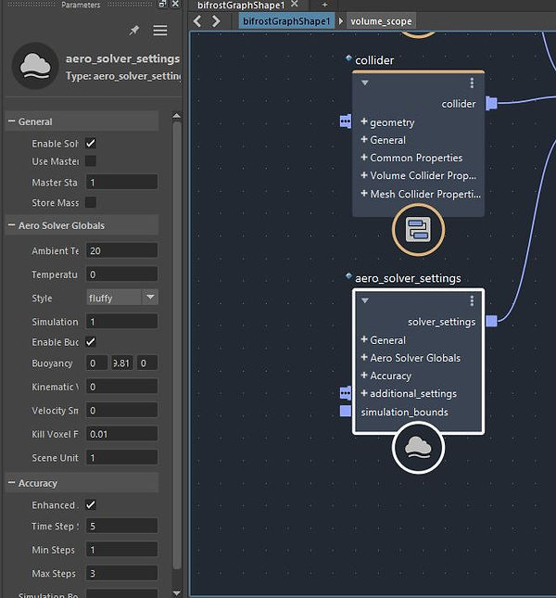
Task: Expand geometry on collider node
Action: (x=364, y=121)
